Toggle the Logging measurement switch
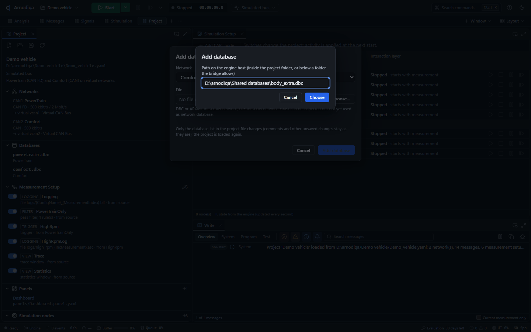The width and height of the screenshot is (531, 332). (13, 197)
